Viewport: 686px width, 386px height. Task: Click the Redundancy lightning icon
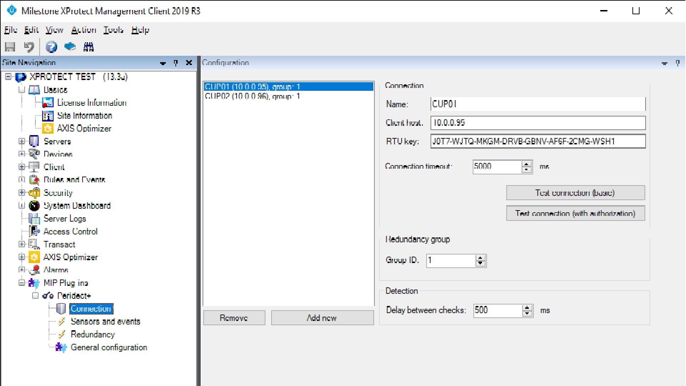pyautogui.click(x=61, y=334)
